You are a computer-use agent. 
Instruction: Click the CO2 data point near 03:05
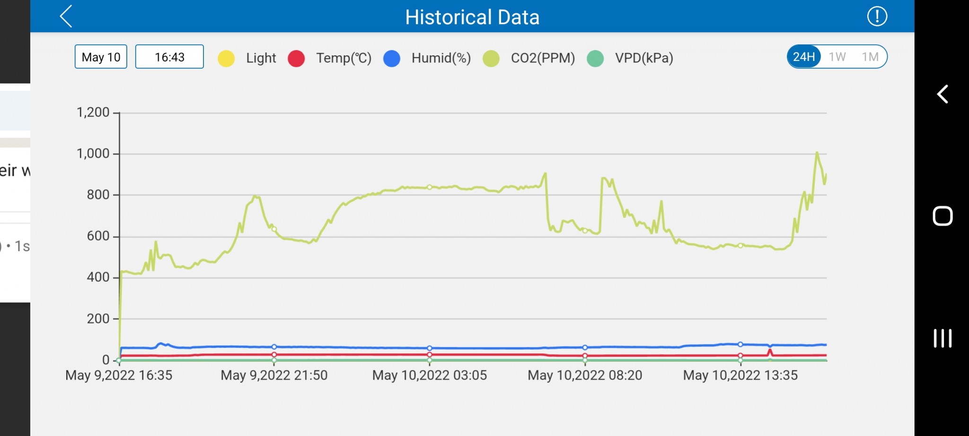[430, 187]
